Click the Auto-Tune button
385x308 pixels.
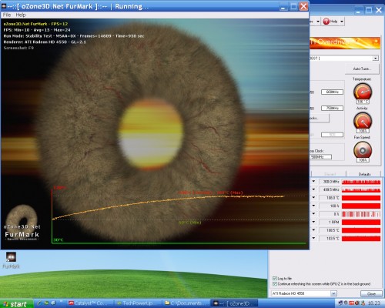point(362,69)
